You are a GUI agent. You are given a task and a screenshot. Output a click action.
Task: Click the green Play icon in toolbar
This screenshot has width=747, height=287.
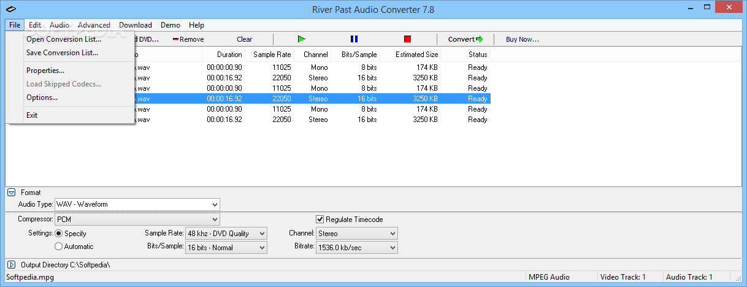[301, 39]
